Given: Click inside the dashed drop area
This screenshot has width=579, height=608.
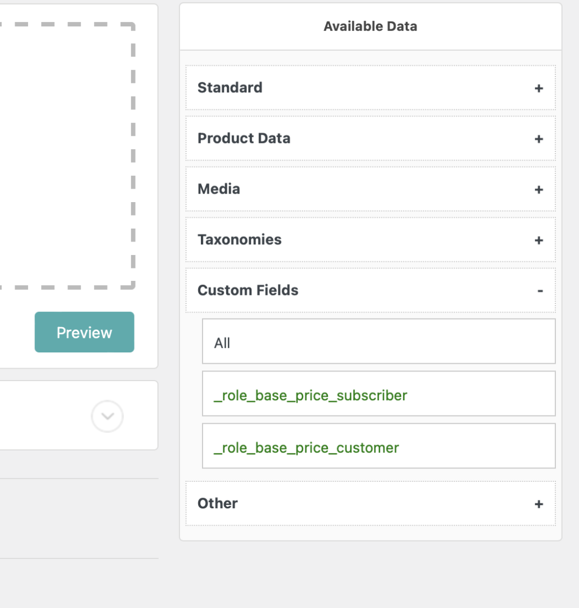Looking at the screenshot, I should [66, 155].
